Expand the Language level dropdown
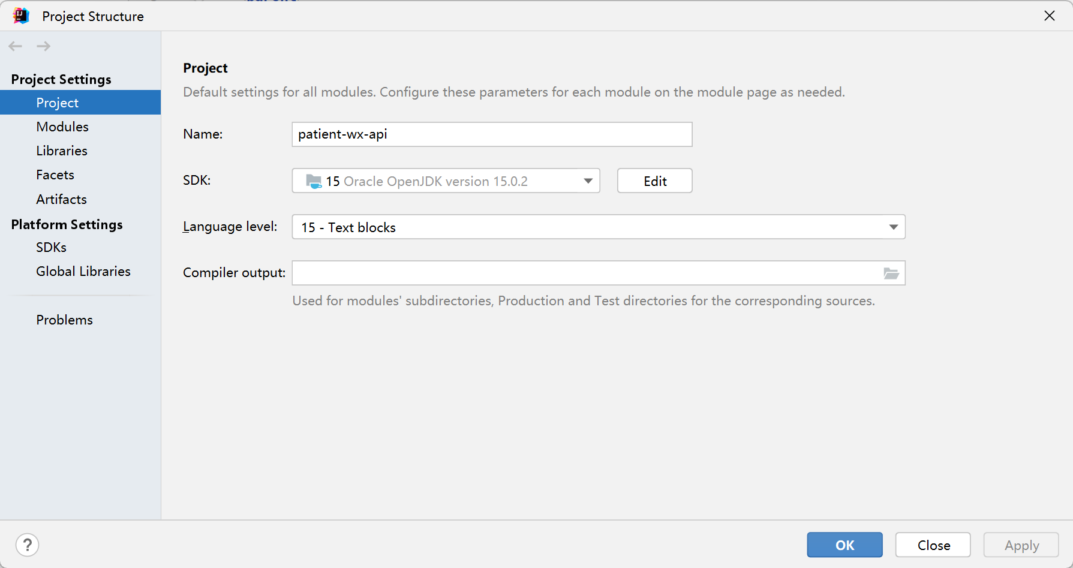The image size is (1073, 568). coord(598,227)
